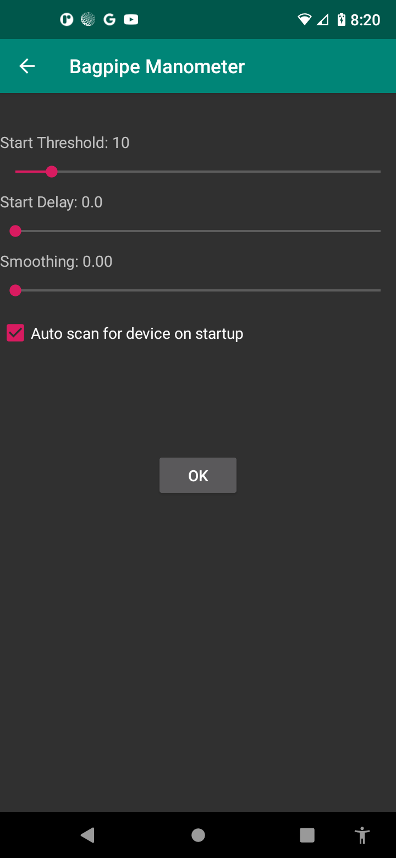
Task: Click the Start Delay slider thumb
Action: pyautogui.click(x=15, y=231)
